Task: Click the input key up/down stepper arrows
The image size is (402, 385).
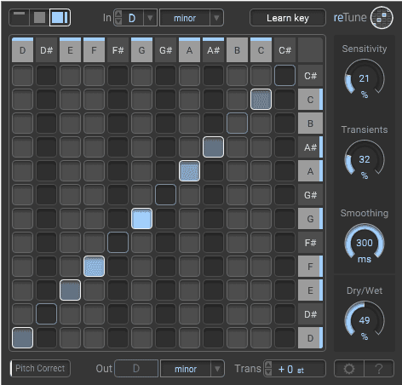Action: (x=118, y=18)
